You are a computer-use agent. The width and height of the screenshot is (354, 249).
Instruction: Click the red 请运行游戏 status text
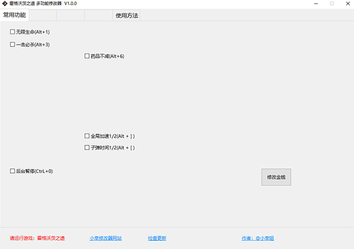37,238
